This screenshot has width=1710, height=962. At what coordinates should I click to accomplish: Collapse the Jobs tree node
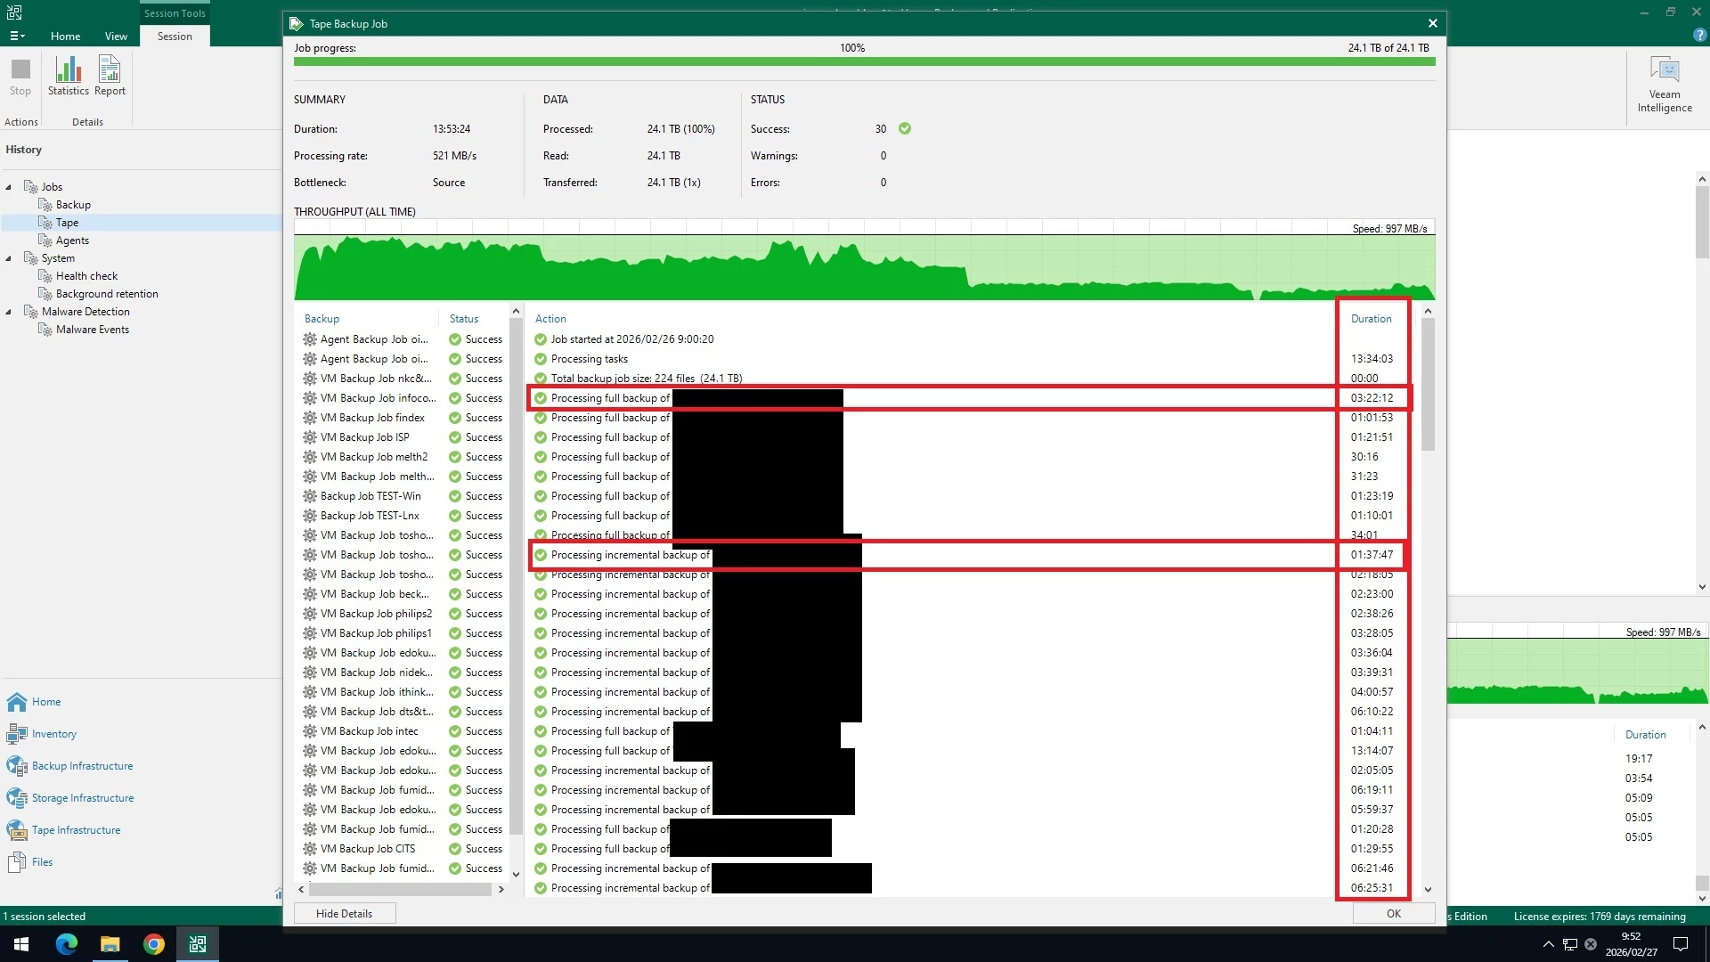9,187
